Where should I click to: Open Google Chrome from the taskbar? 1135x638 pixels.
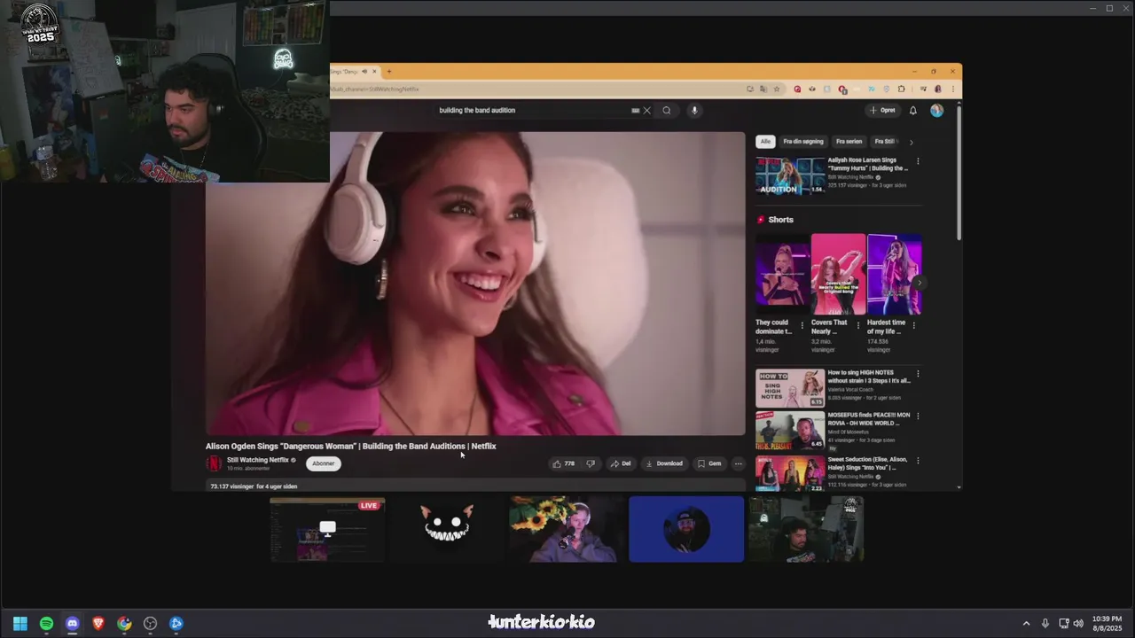click(124, 624)
